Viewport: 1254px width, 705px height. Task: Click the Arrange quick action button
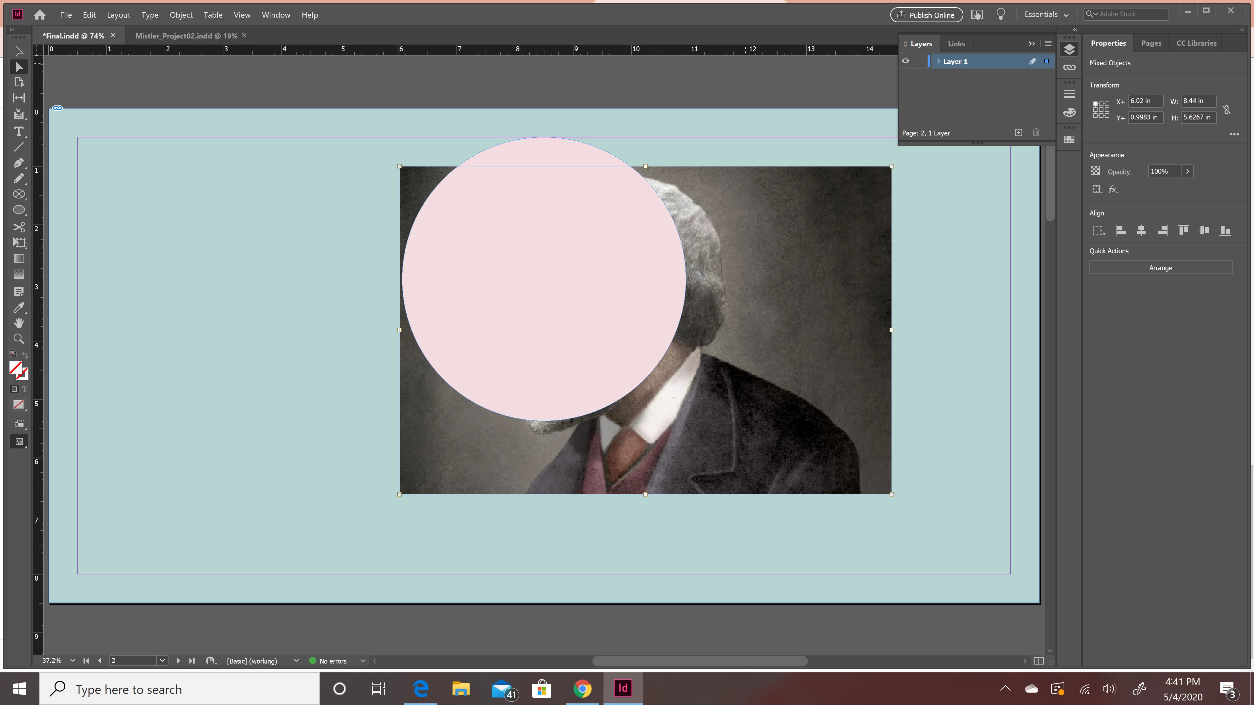[1161, 268]
